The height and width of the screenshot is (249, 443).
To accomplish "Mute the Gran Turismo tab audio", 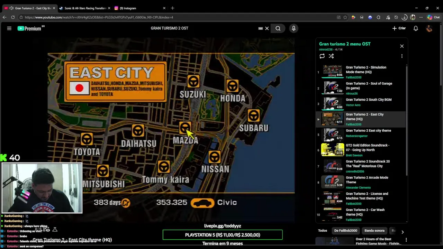I will (x=11, y=8).
